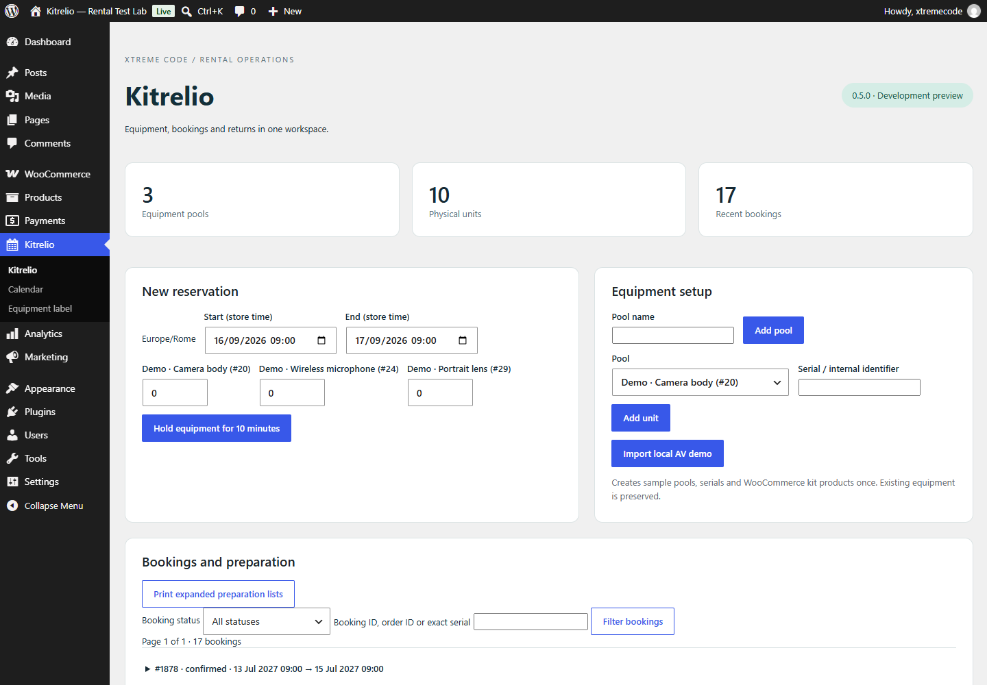Click the Live status badge
This screenshot has height=685, width=987.
click(163, 11)
